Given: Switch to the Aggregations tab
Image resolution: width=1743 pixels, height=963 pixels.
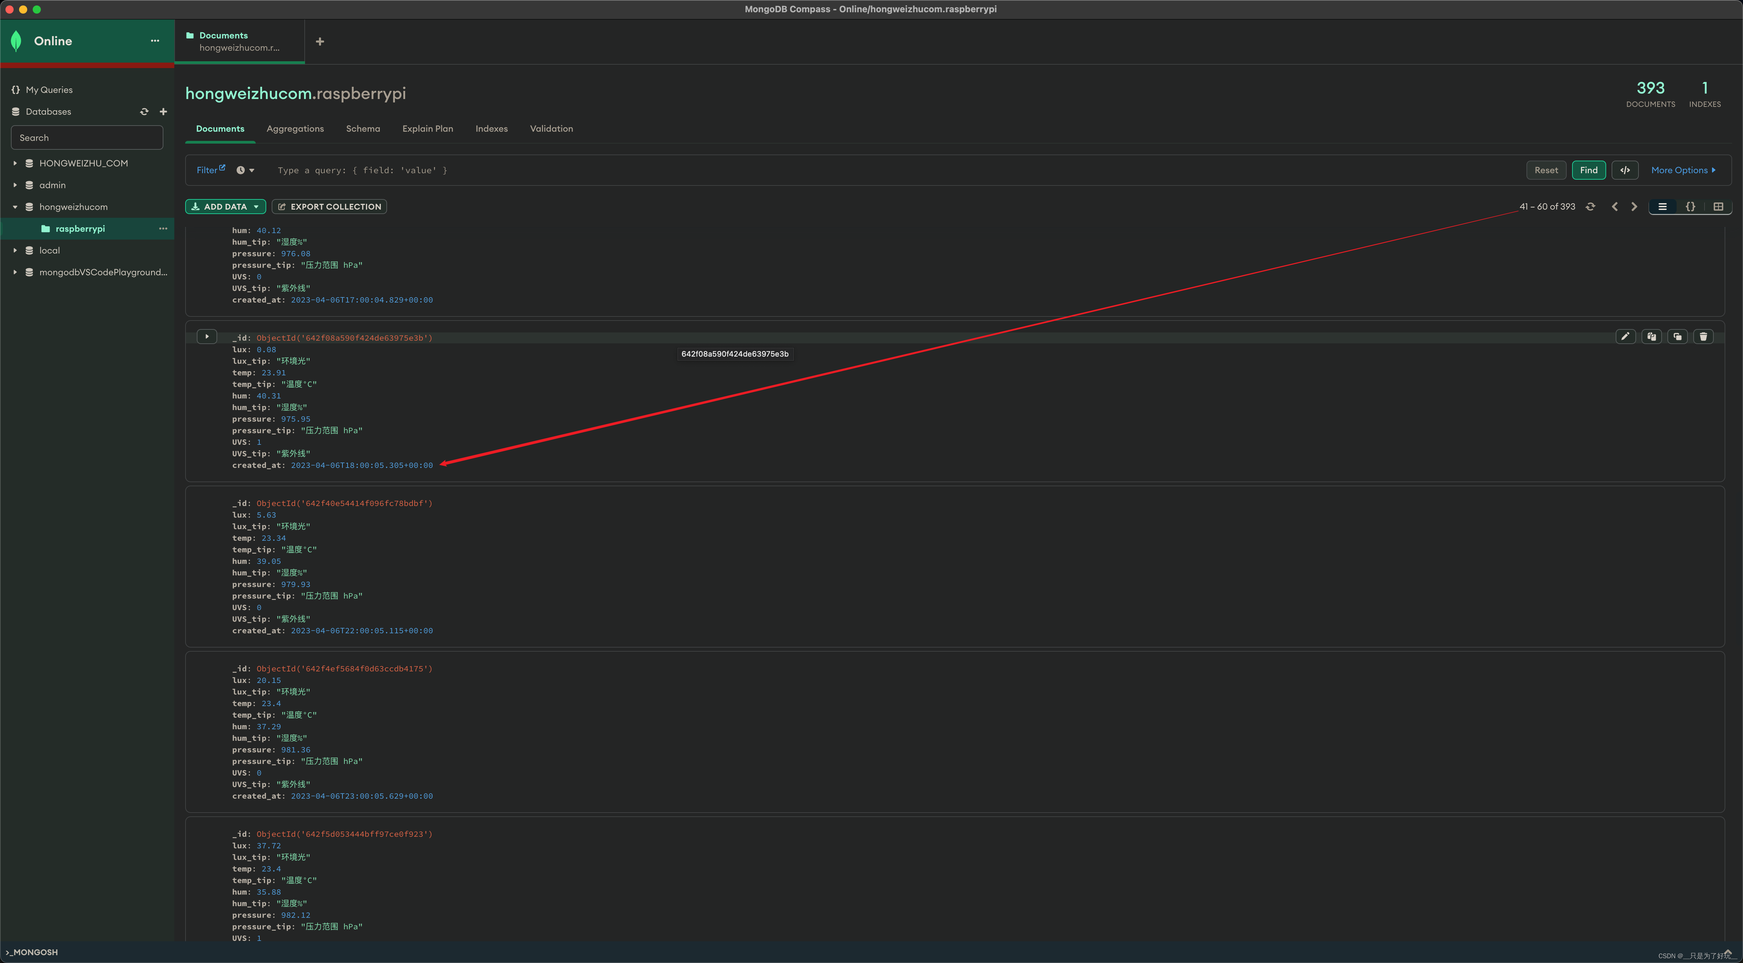Looking at the screenshot, I should pos(295,129).
